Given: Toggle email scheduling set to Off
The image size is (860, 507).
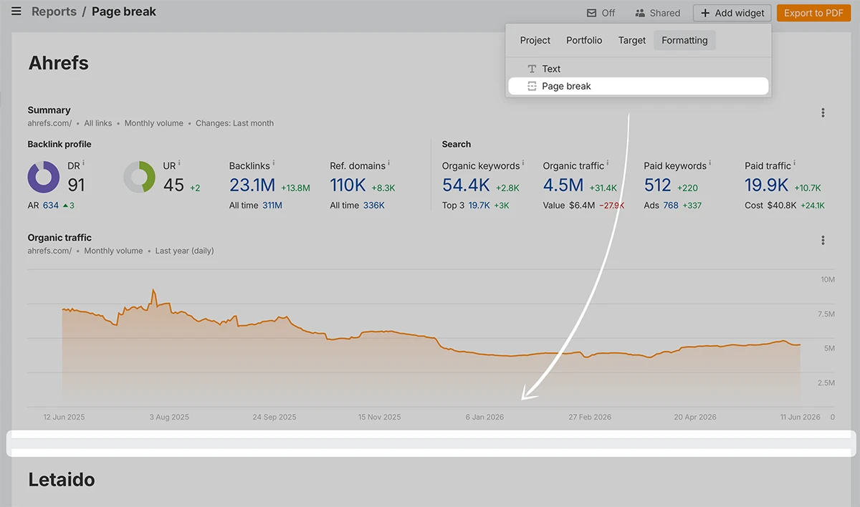Looking at the screenshot, I should click(601, 13).
